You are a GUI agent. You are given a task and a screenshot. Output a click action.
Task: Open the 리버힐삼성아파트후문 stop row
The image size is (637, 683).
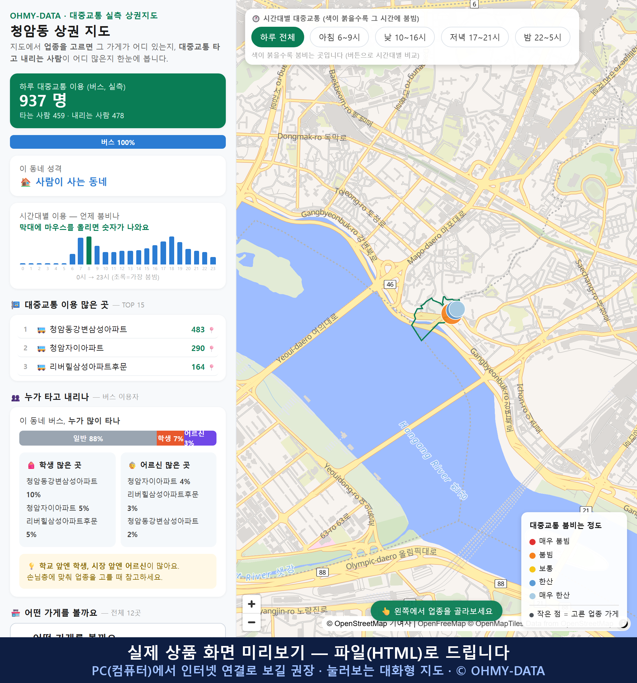pos(118,367)
